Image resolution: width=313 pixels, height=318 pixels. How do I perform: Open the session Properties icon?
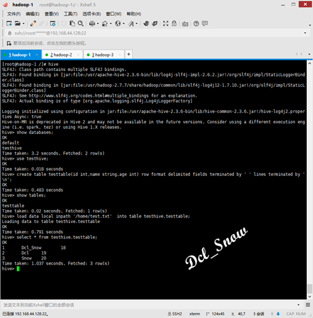(53, 23)
